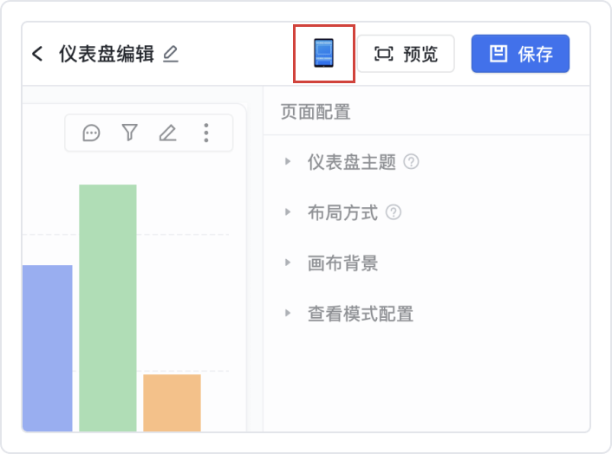Click the orange chart bar
This screenshot has height=454, width=612.
pyautogui.click(x=172, y=401)
